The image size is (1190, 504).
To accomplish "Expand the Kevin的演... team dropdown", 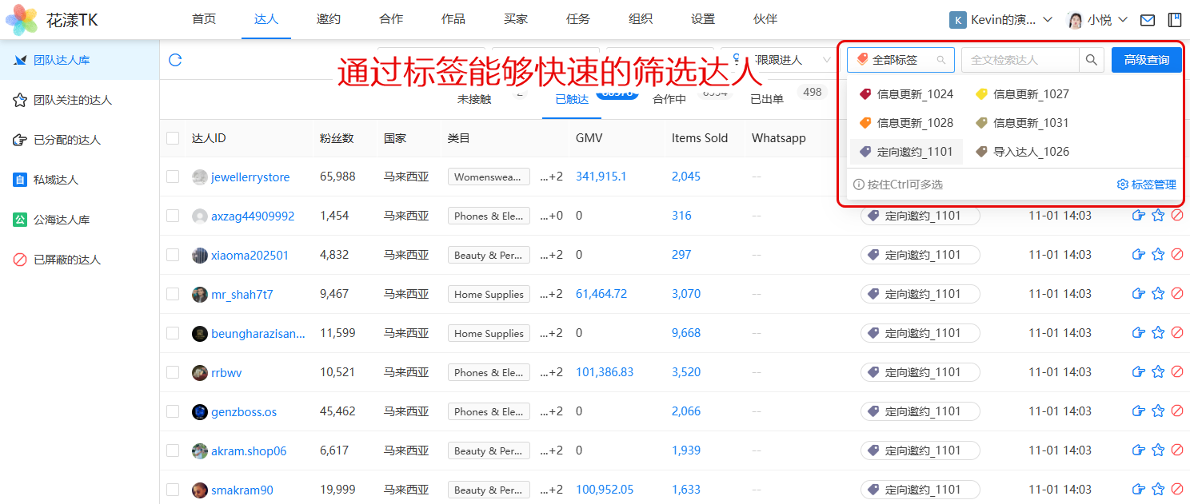I will click(1001, 20).
